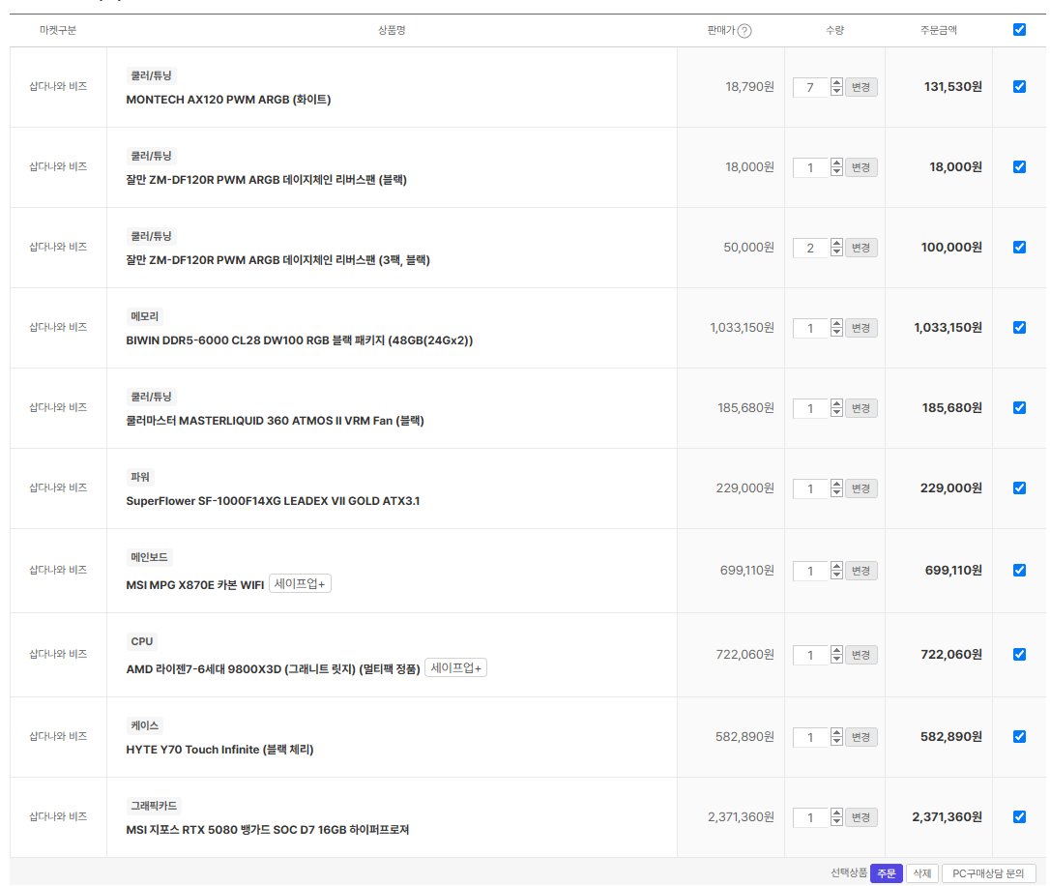Click 변경 button for HYTE Y70 row
The image size is (1050, 886).
(x=860, y=737)
